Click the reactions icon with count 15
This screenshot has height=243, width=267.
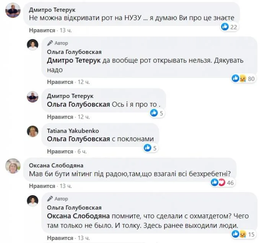point(239,233)
